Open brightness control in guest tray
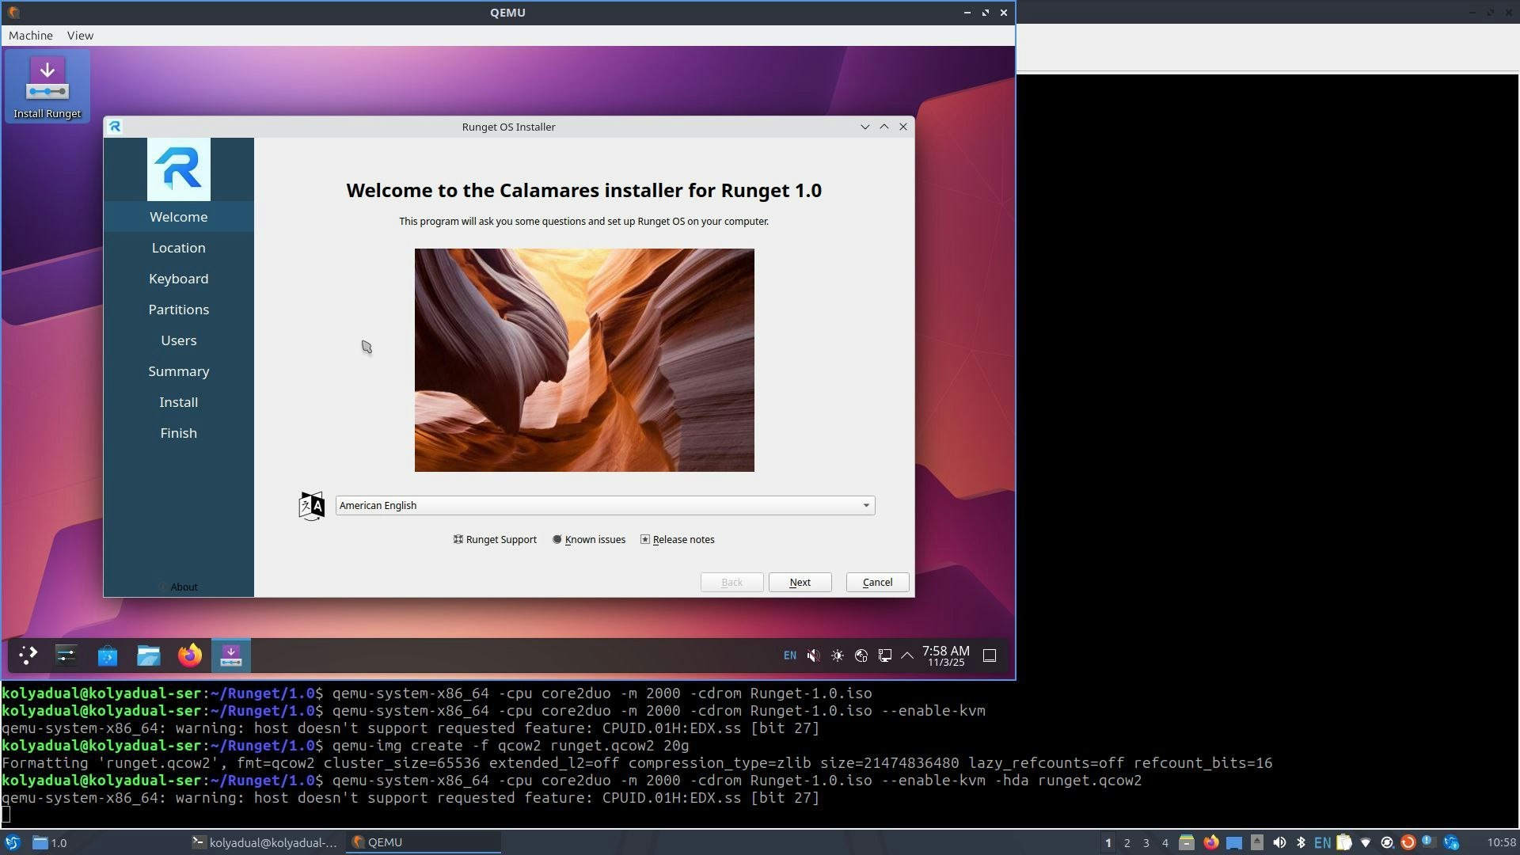This screenshot has height=855, width=1520. pyautogui.click(x=838, y=655)
